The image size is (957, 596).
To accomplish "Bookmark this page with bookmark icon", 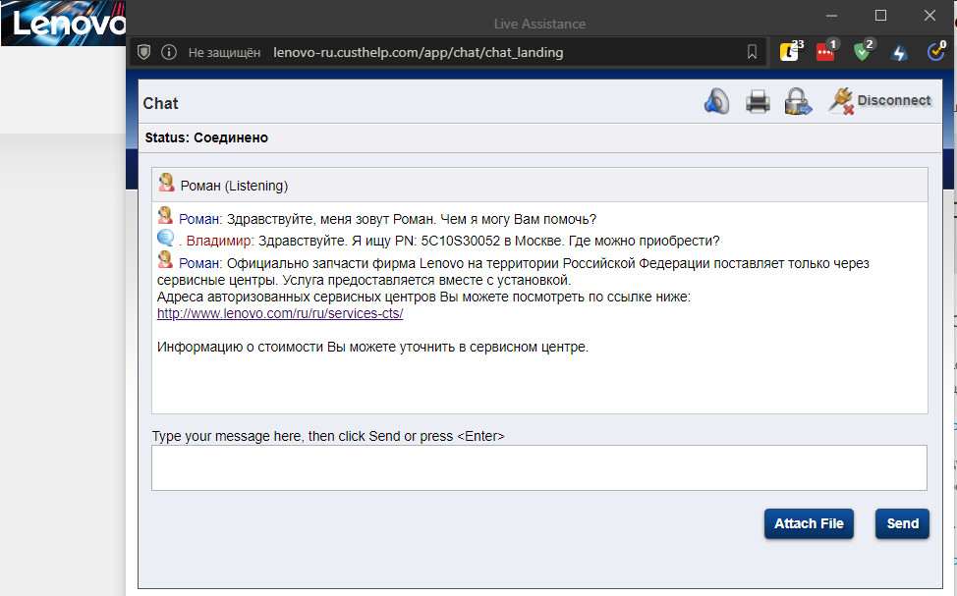I will (752, 52).
